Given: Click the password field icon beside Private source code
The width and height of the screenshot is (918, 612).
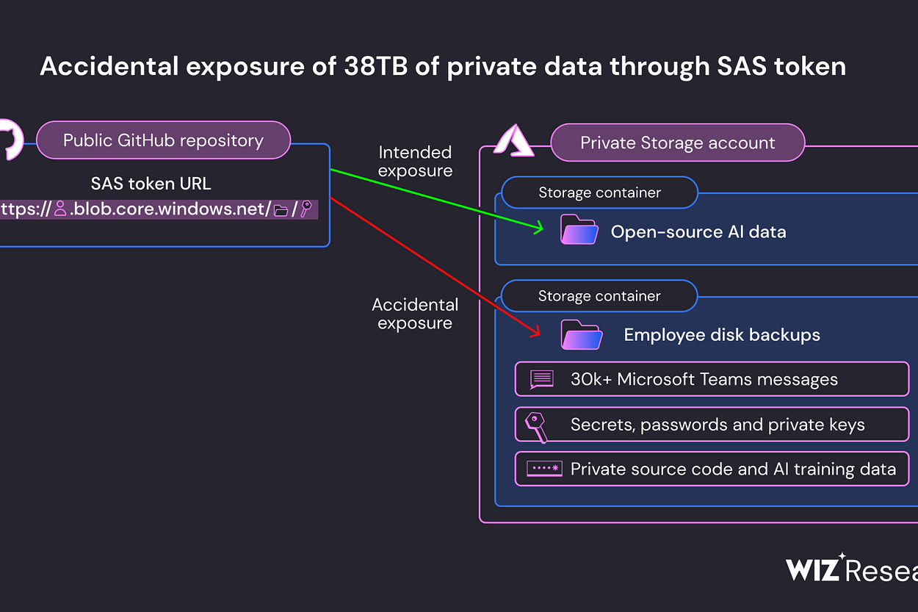Looking at the screenshot, I should tap(544, 468).
